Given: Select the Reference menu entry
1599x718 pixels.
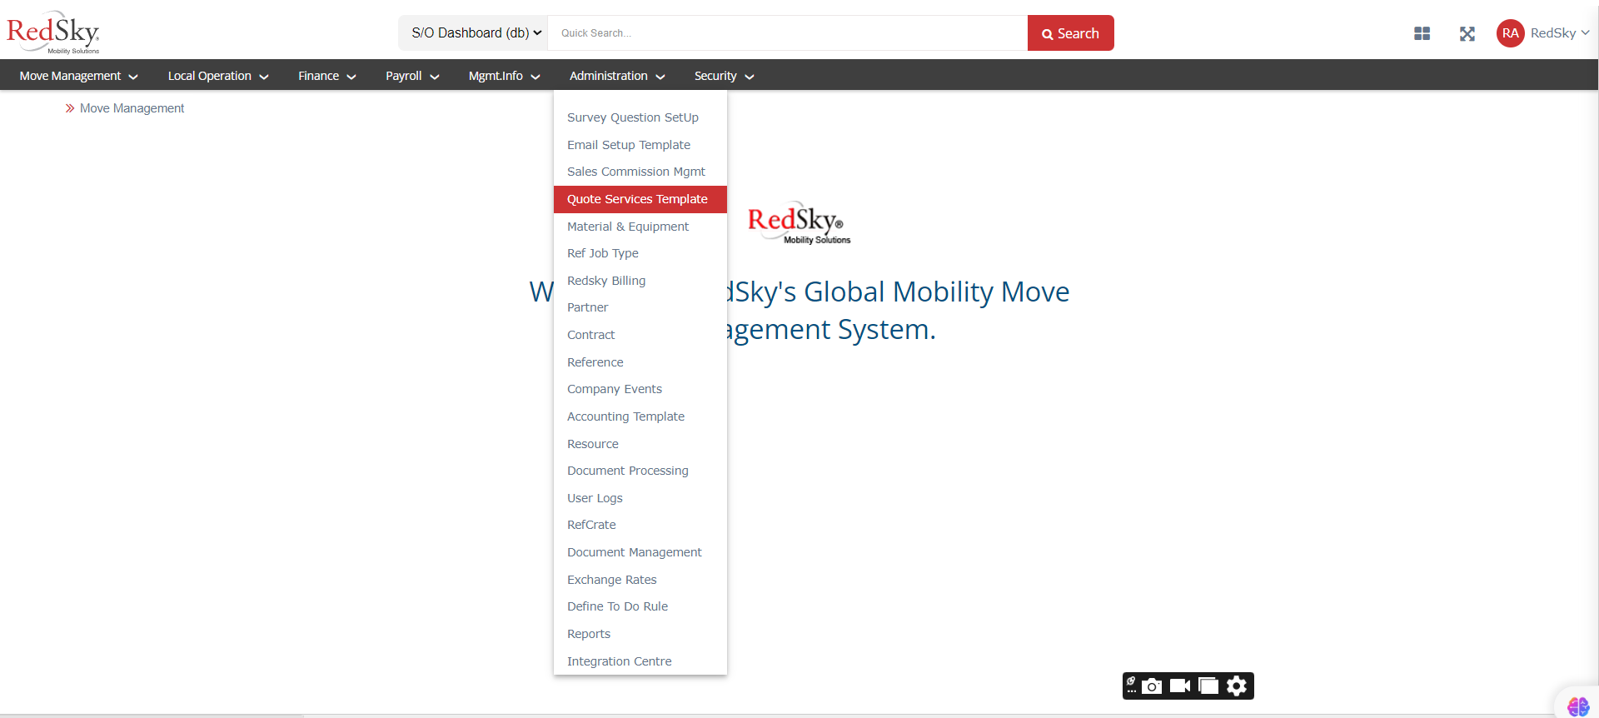Looking at the screenshot, I should pyautogui.click(x=640, y=362).
